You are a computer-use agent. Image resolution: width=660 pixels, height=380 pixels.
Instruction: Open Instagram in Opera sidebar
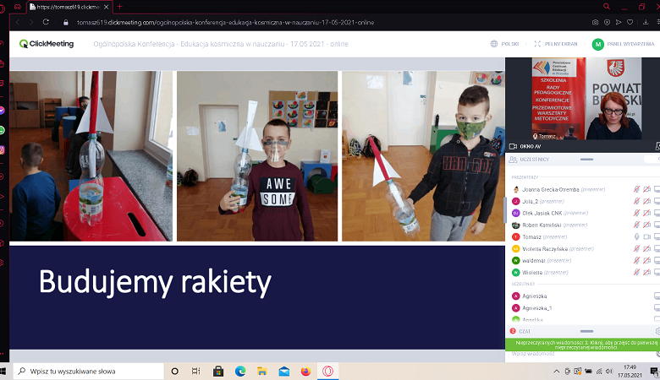point(2,150)
